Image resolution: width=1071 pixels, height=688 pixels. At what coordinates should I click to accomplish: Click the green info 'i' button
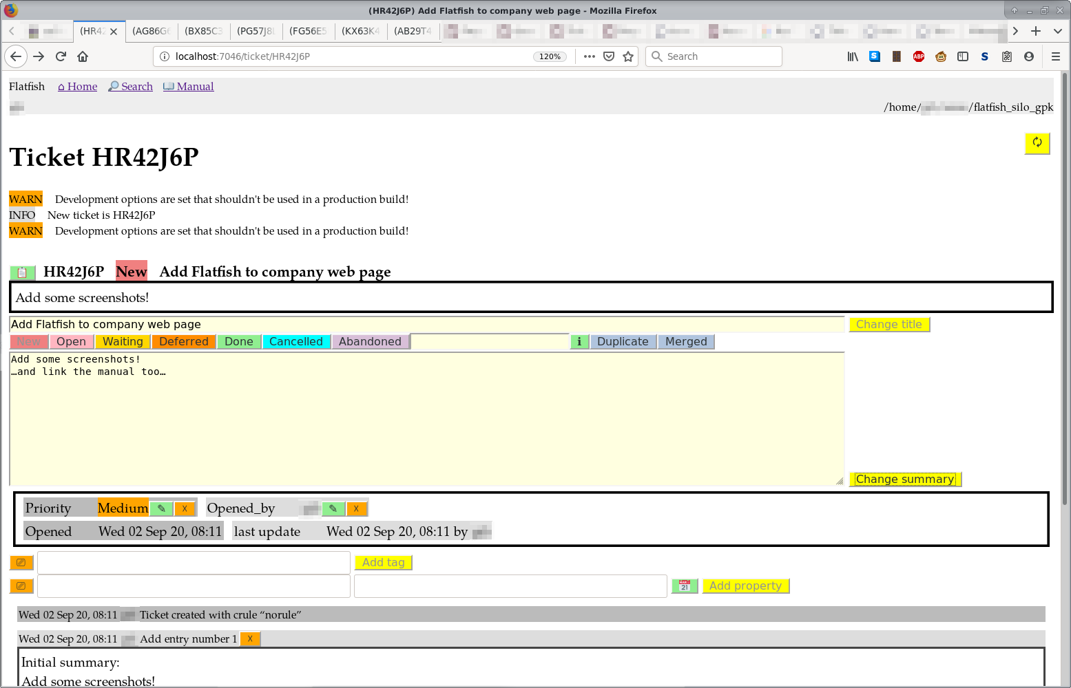(x=579, y=341)
